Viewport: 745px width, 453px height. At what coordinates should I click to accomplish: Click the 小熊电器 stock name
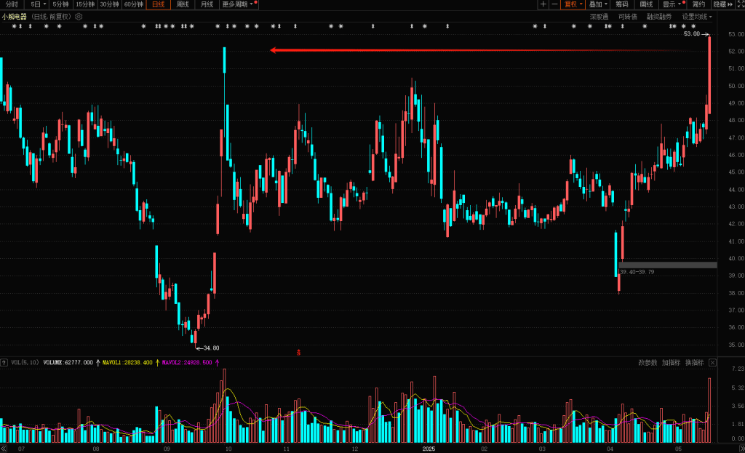(15, 17)
